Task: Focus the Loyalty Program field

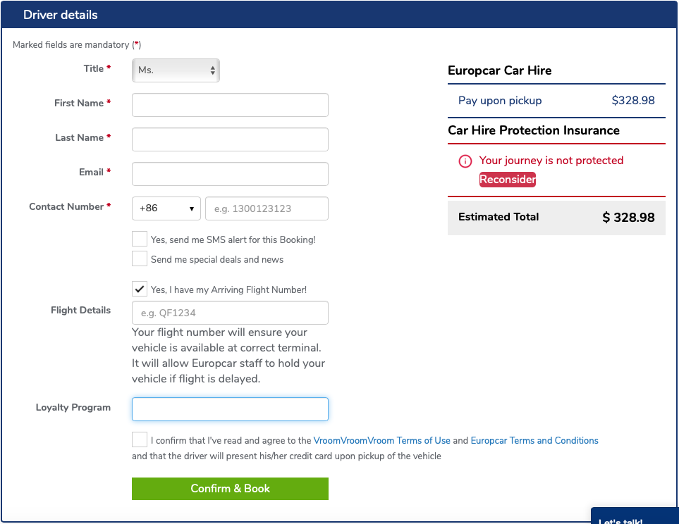Action: point(230,409)
